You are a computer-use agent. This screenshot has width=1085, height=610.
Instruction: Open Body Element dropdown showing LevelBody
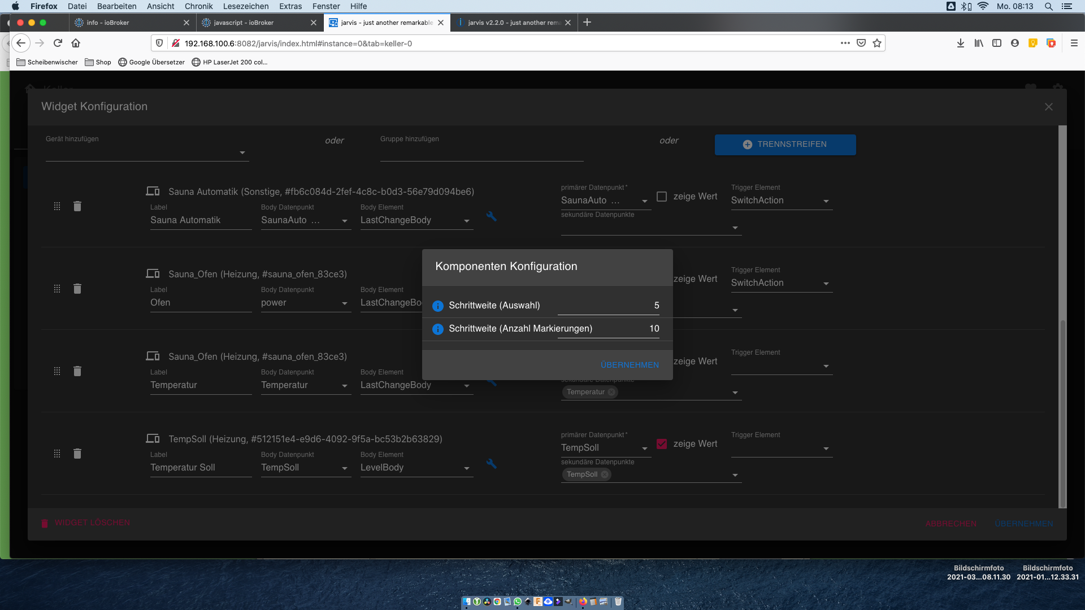click(x=416, y=468)
